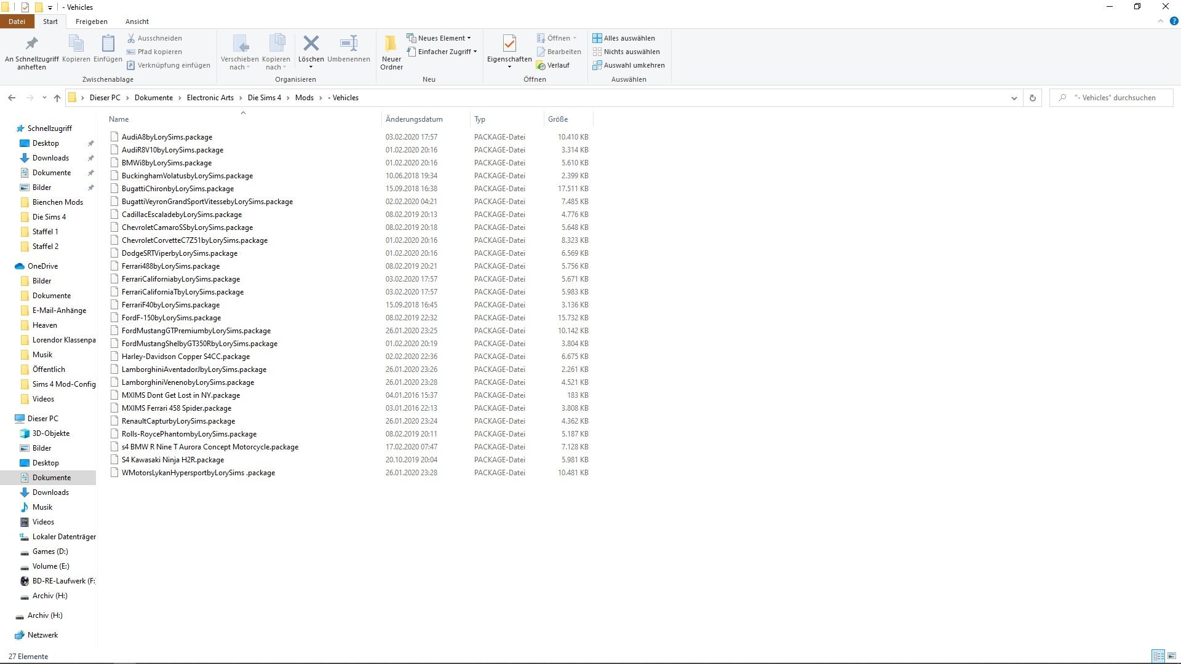
Task: Create a Neuer Ordner
Action: click(x=391, y=52)
